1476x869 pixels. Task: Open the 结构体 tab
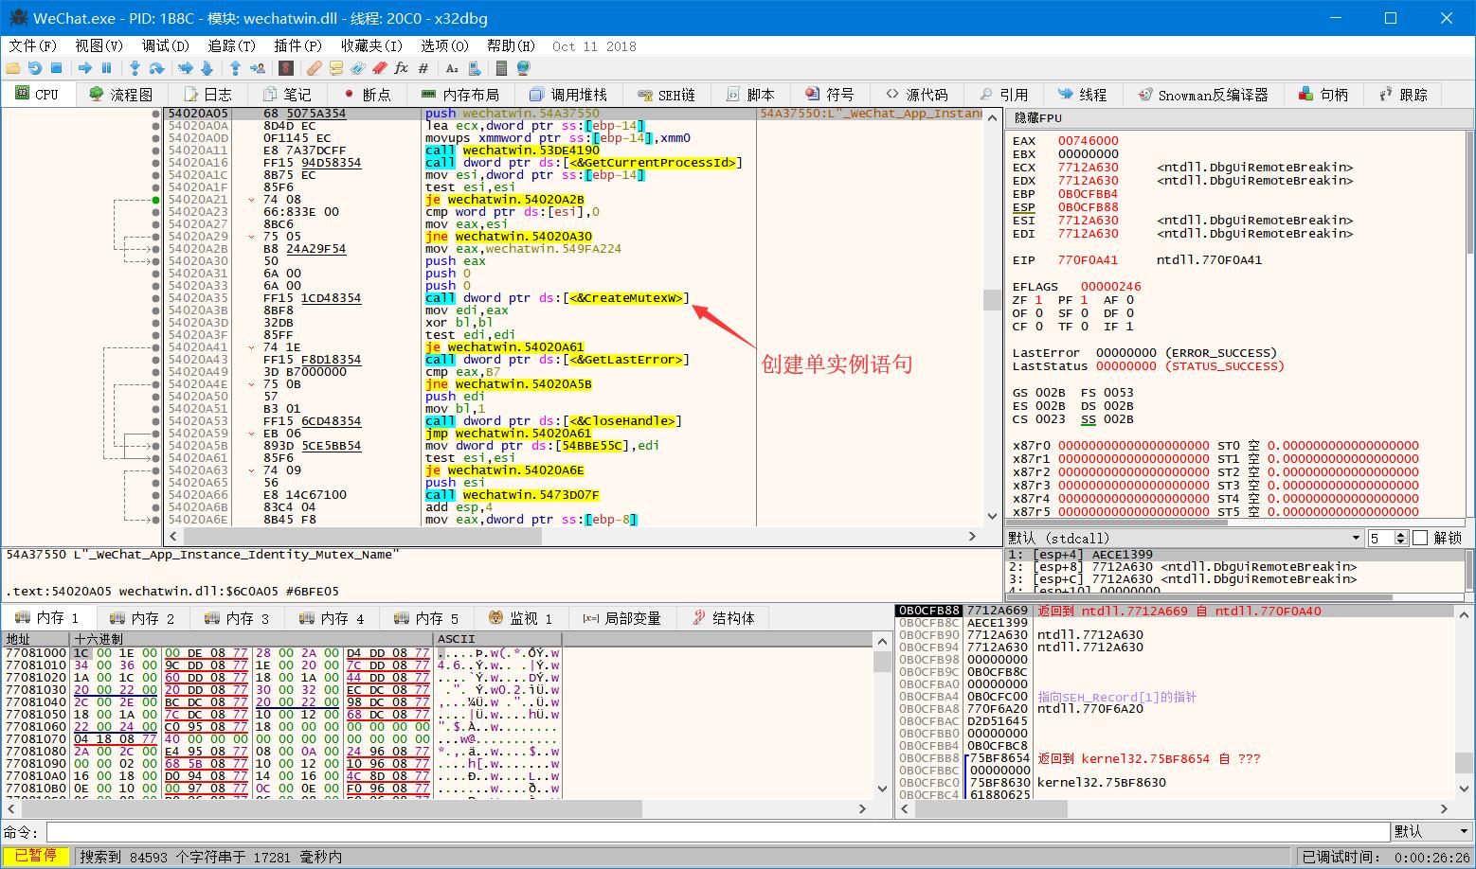tap(724, 618)
